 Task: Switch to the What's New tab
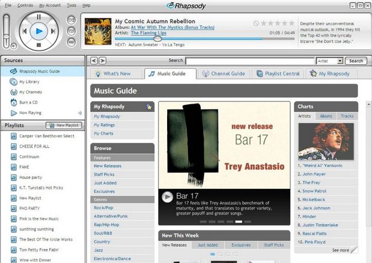click(x=117, y=73)
